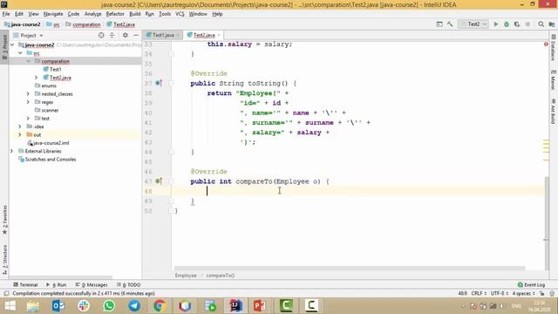Screen dimensions: 558x314
Task: Collapse the java-course2 root node
Action: point(12,44)
